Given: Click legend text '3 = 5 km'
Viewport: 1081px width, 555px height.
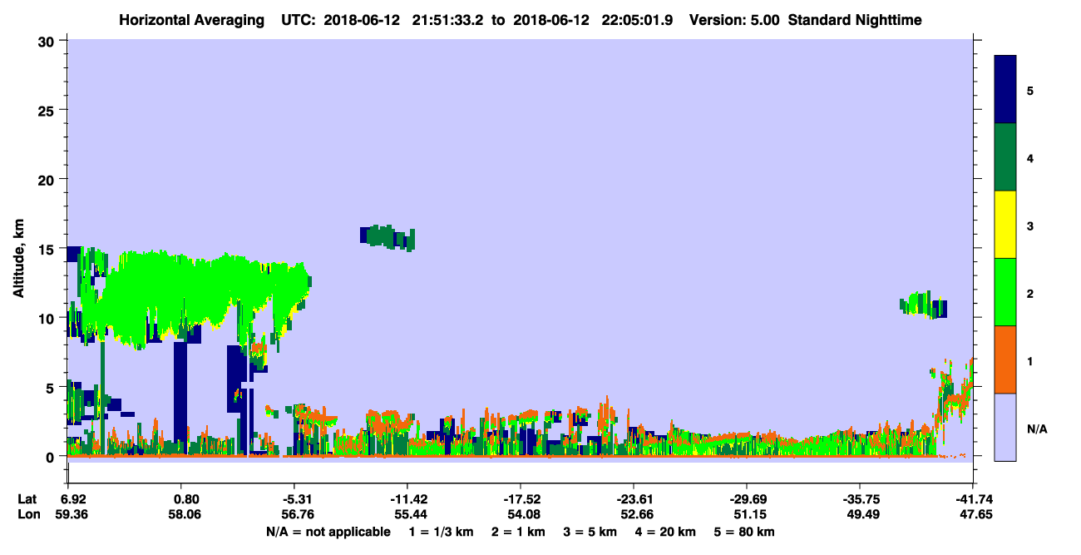Looking at the screenshot, I should click(x=590, y=532).
